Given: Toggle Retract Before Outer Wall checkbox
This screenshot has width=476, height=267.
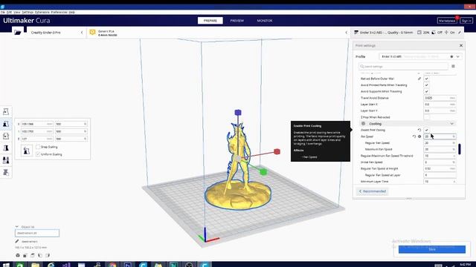Looking at the screenshot, I should 426,79.
